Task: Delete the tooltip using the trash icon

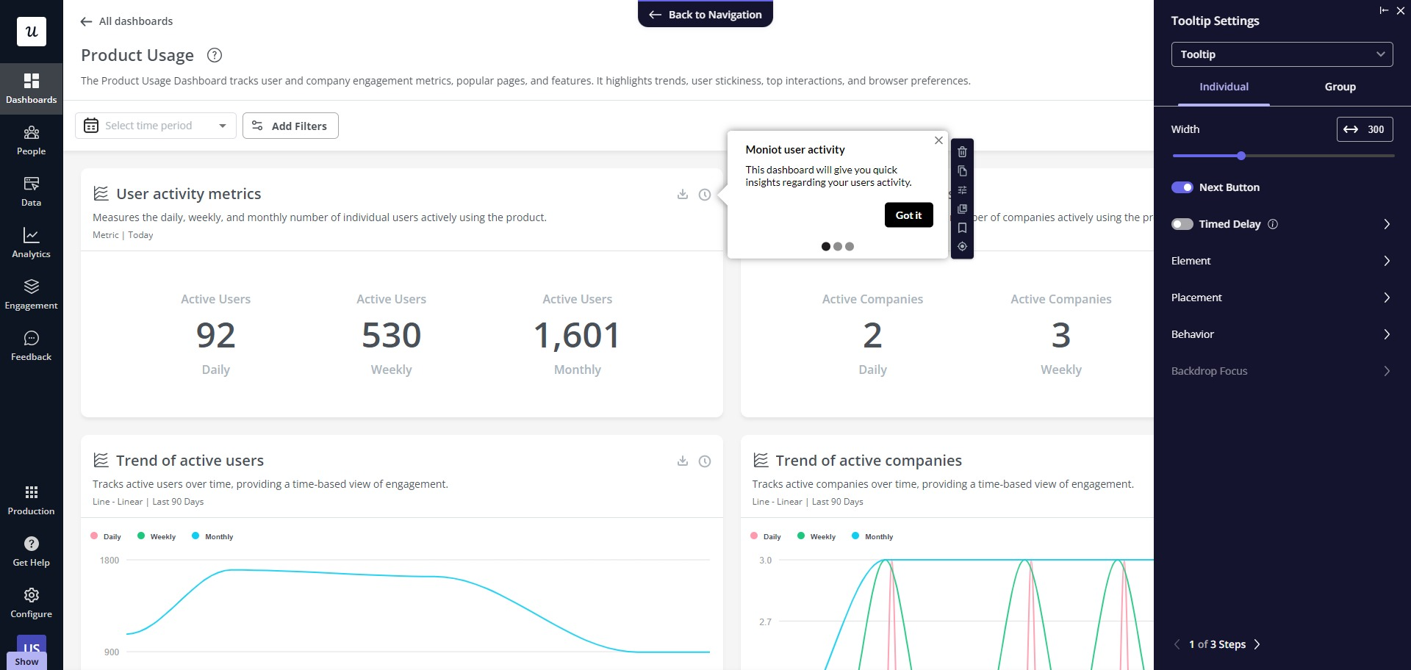Action: (962, 152)
